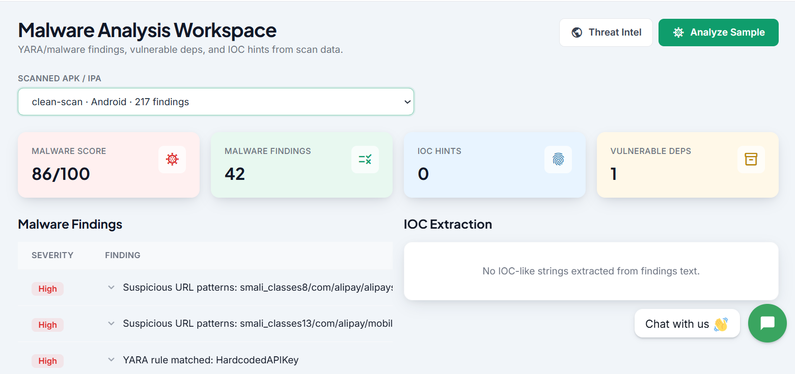This screenshot has height=374, width=795.
Task: Select the Malware Findings count 42
Action: point(235,174)
